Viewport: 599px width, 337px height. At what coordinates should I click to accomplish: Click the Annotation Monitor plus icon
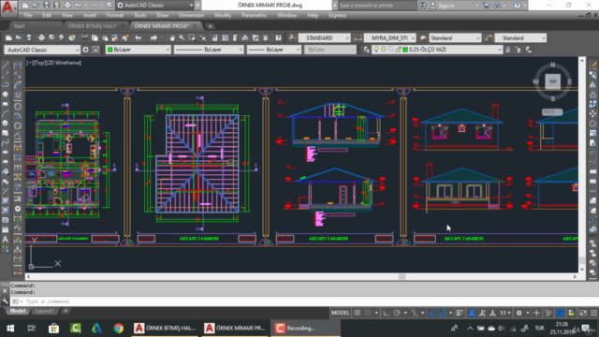pyautogui.click(x=536, y=313)
